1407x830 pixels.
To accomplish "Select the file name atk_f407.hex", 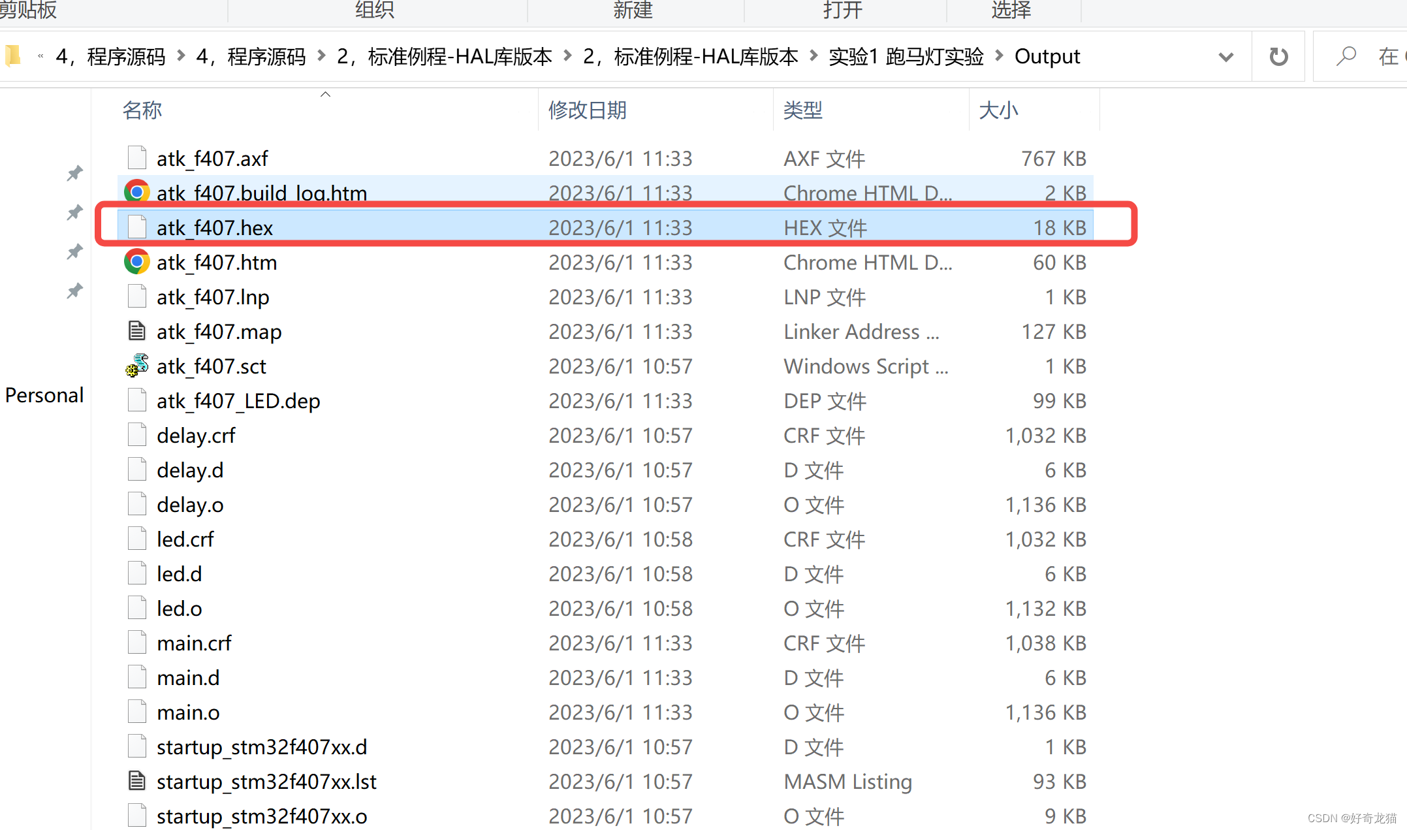I will coord(215,228).
